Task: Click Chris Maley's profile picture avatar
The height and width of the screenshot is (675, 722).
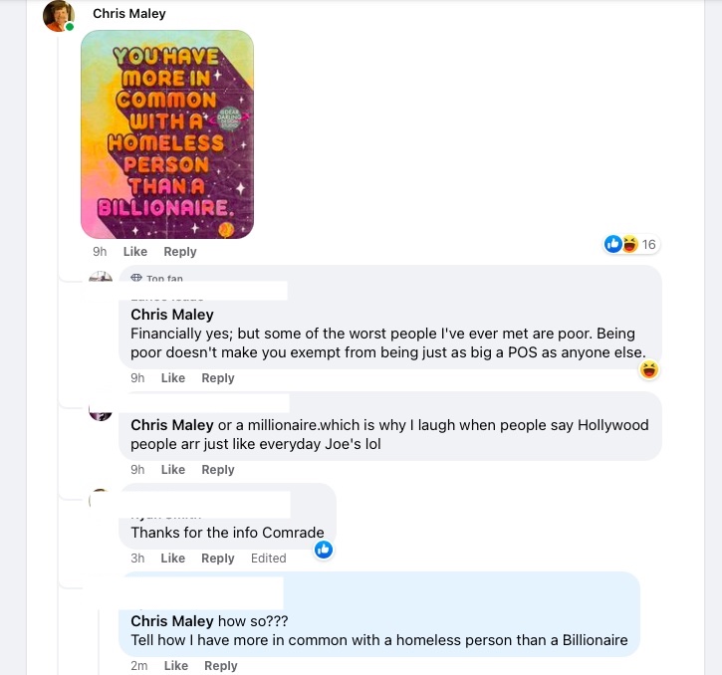Action: click(60, 15)
